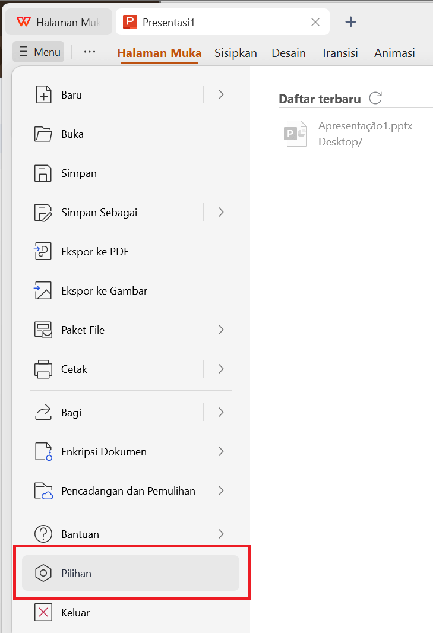Refresh the Daftar terbaru list
The width and height of the screenshot is (433, 633).
pos(375,98)
